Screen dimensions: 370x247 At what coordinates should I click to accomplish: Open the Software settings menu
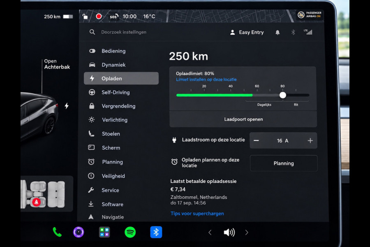pos(121,204)
